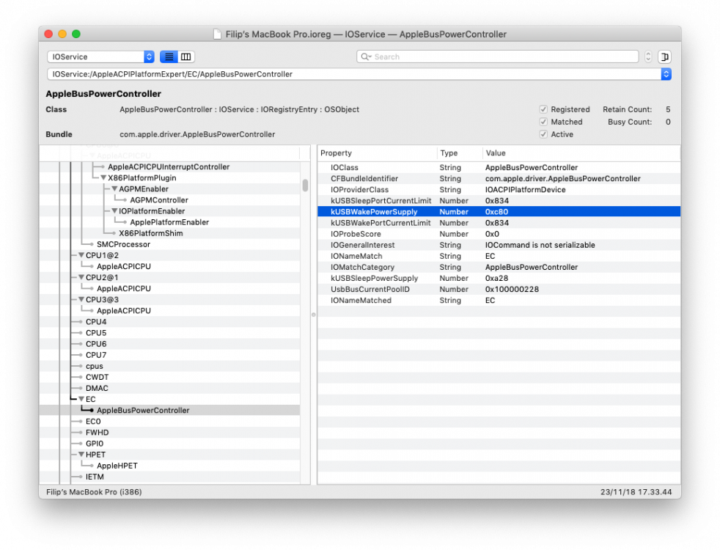Viewport: 720px width, 550px height.
Task: Collapse the CPU1@2 tree node
Action: pyautogui.click(x=81, y=254)
